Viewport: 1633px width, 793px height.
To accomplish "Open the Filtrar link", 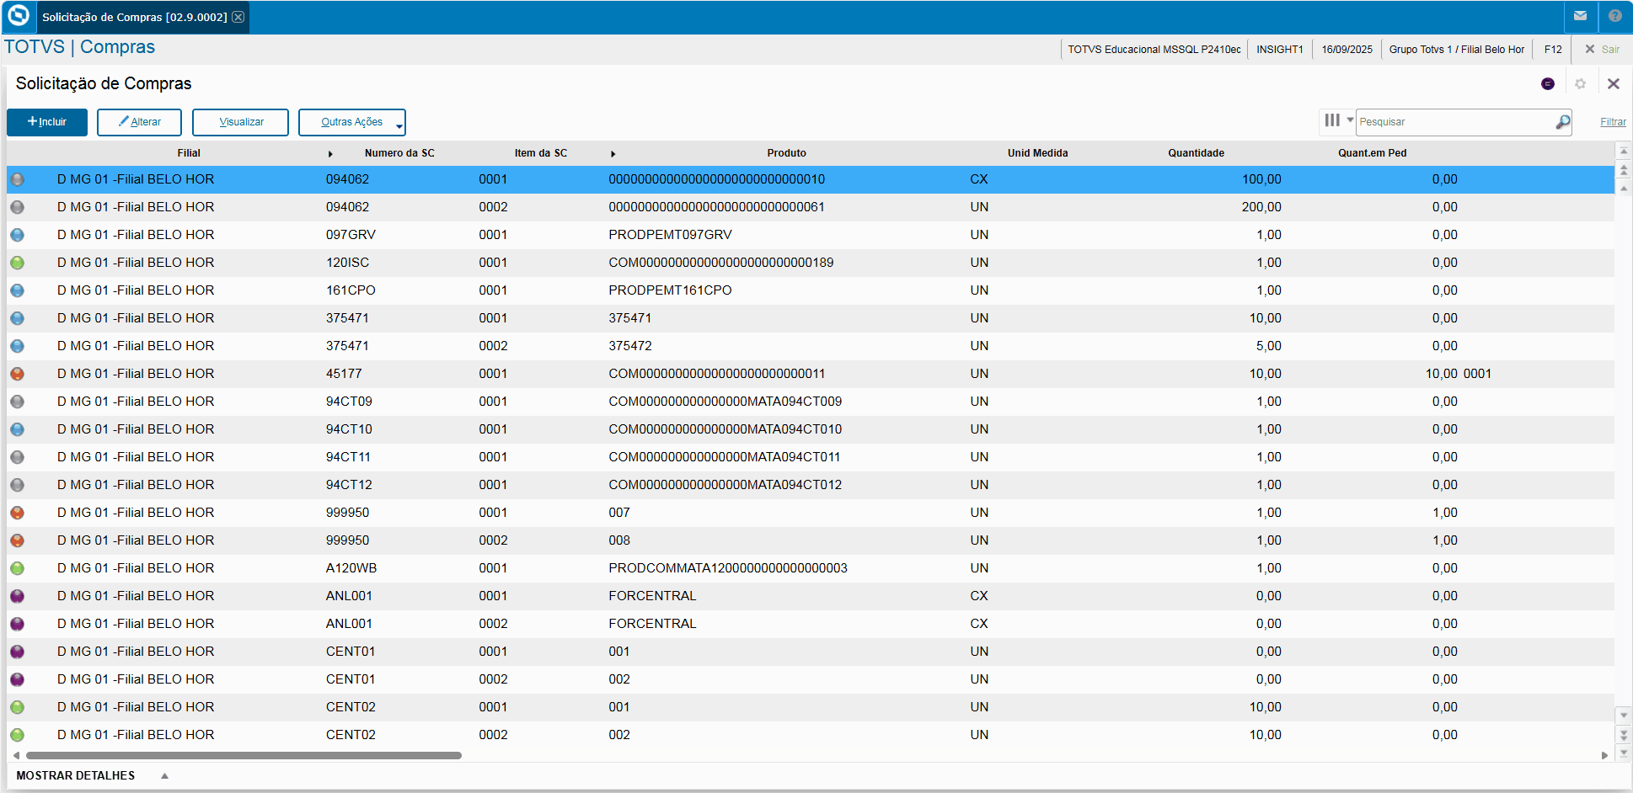I will point(1613,122).
